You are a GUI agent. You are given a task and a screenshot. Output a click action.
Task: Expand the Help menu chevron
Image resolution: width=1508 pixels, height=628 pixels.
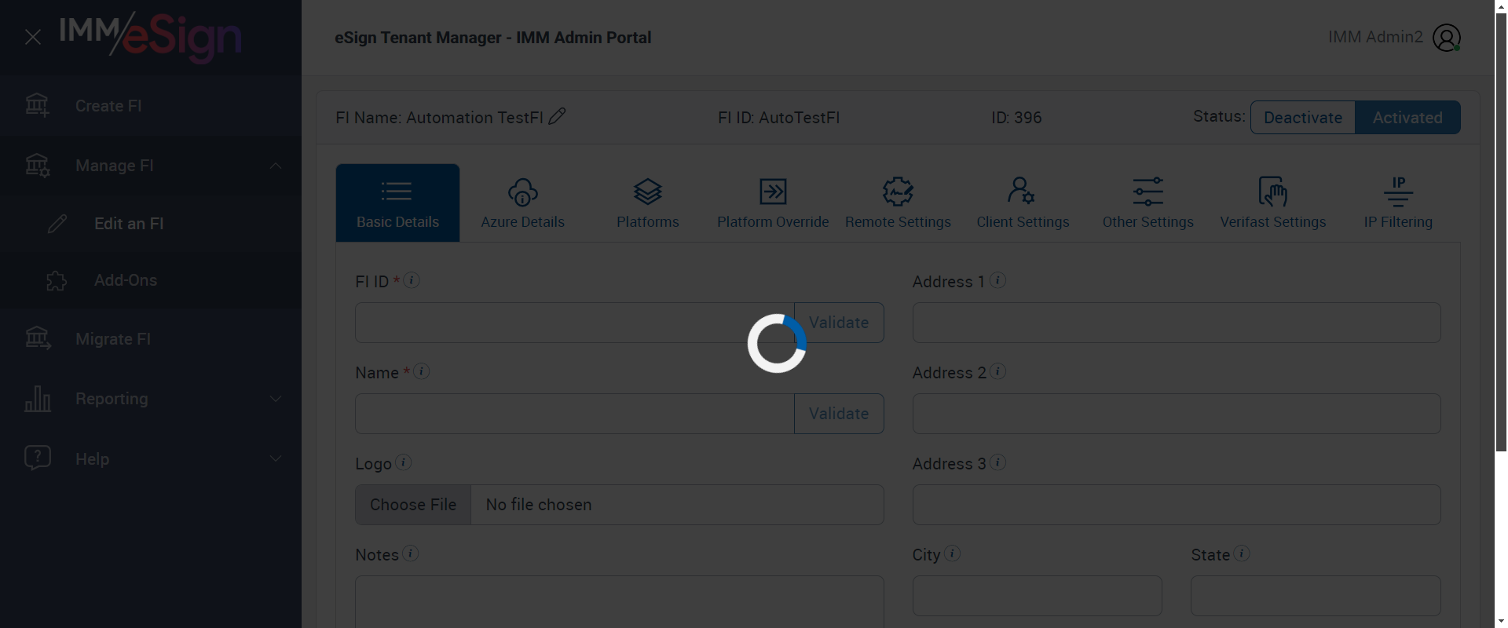click(x=276, y=458)
